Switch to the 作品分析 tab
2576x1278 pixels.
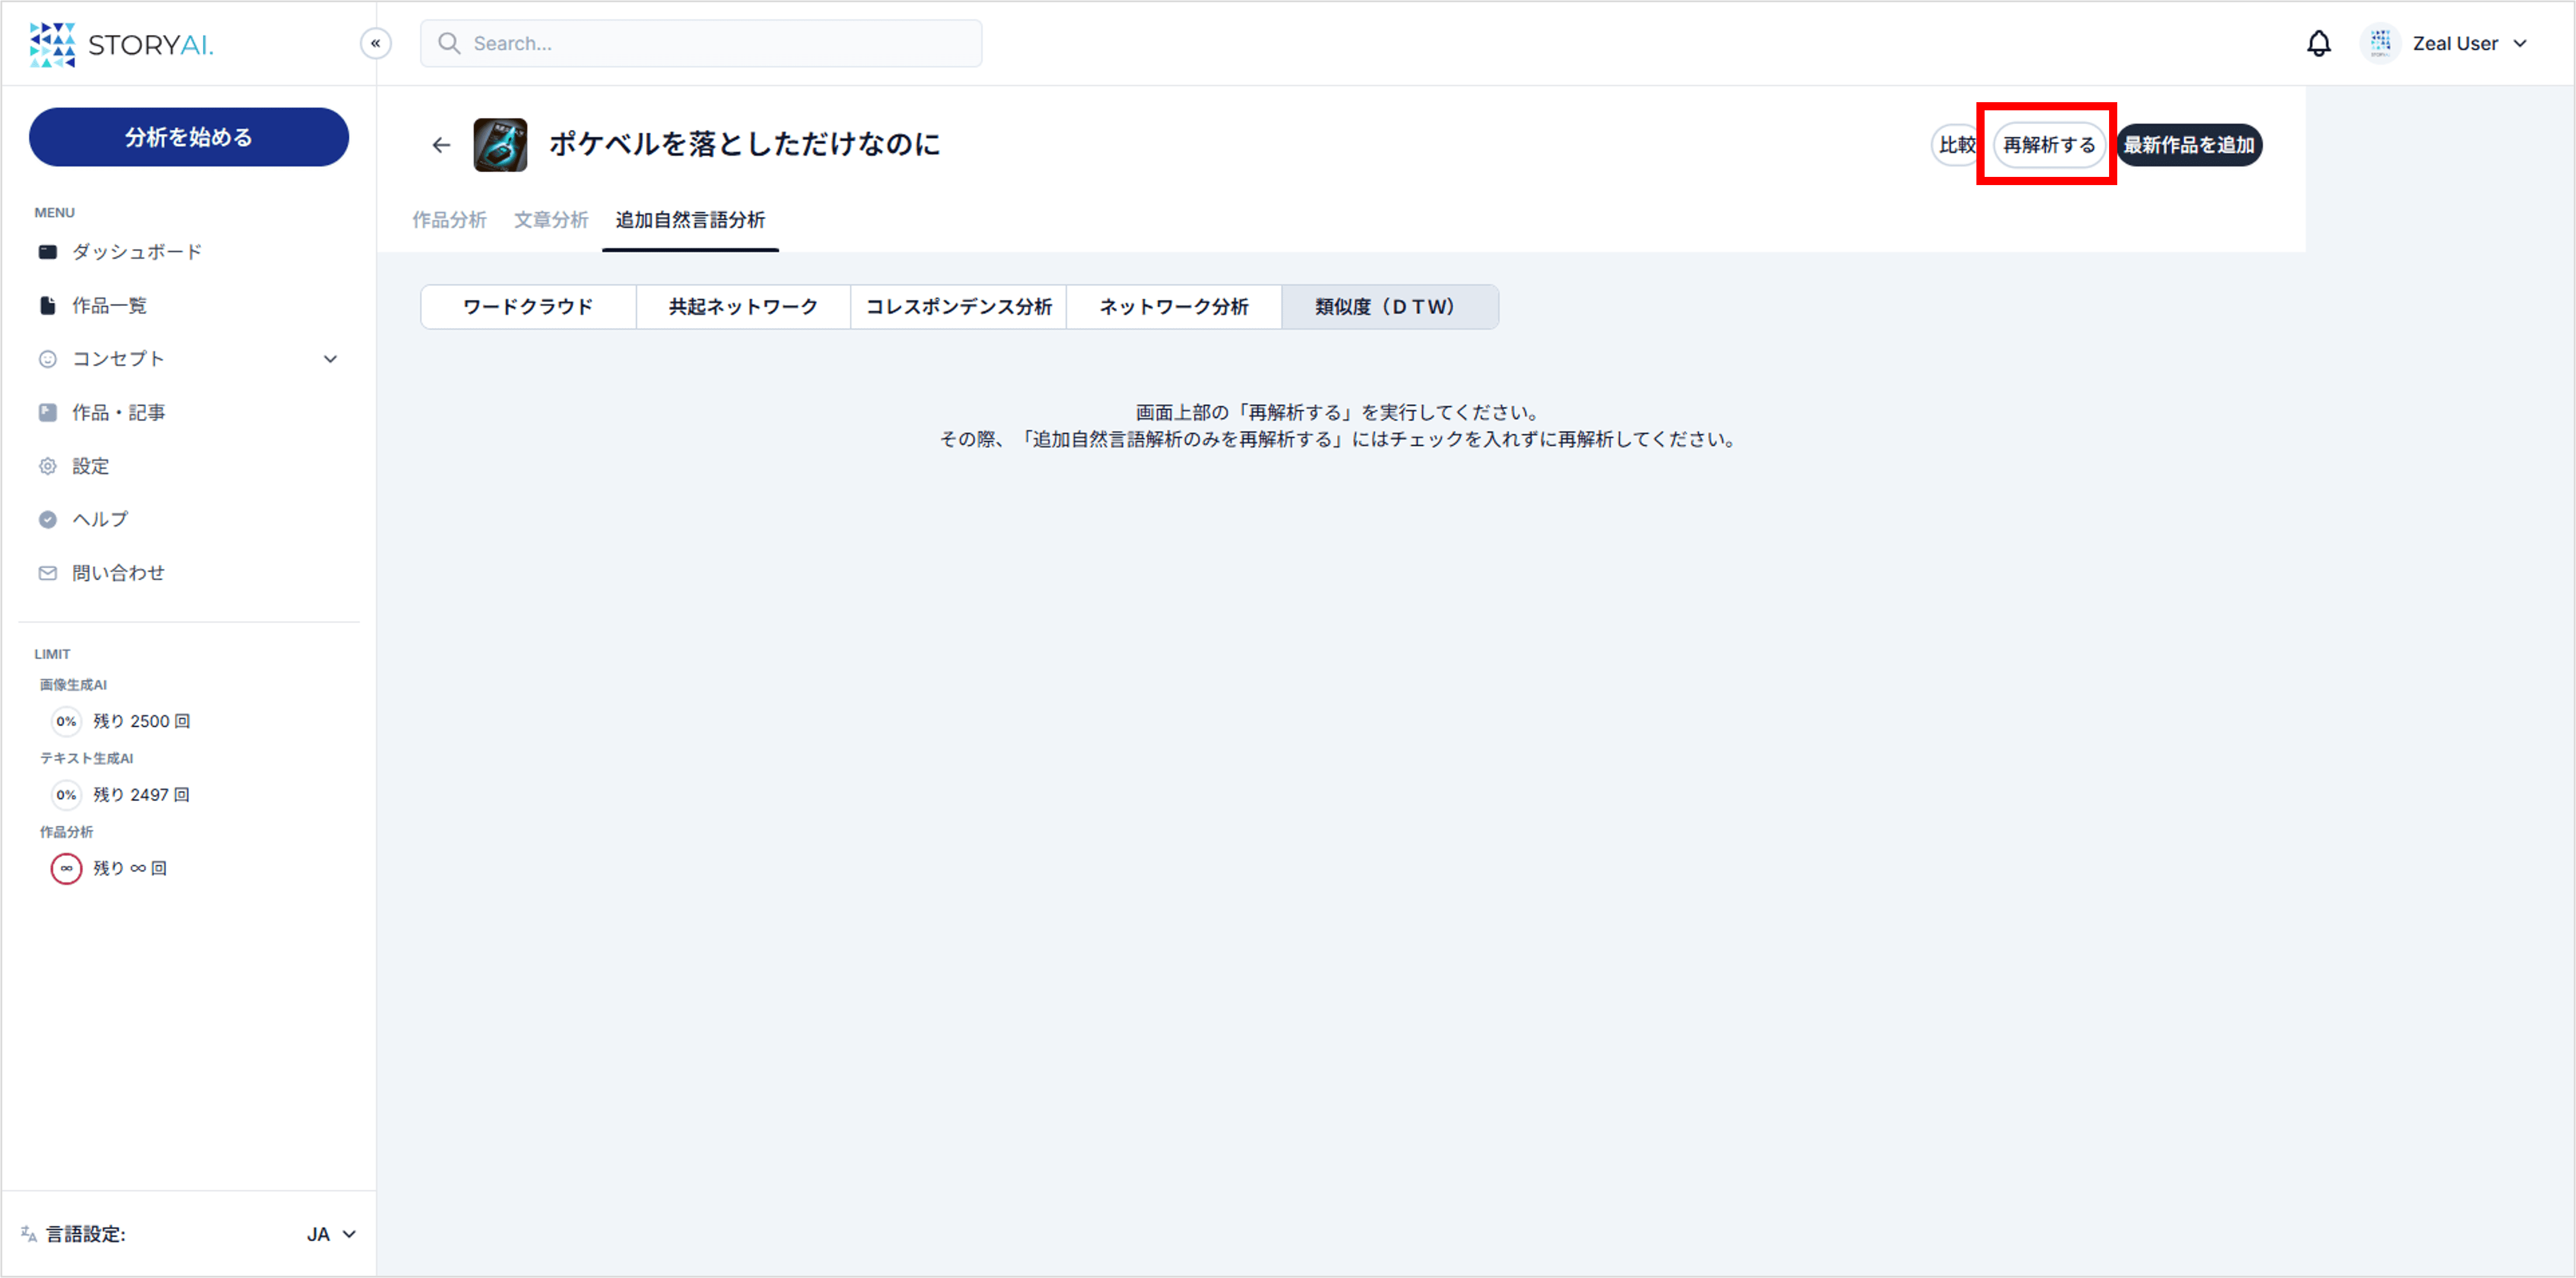coord(449,220)
